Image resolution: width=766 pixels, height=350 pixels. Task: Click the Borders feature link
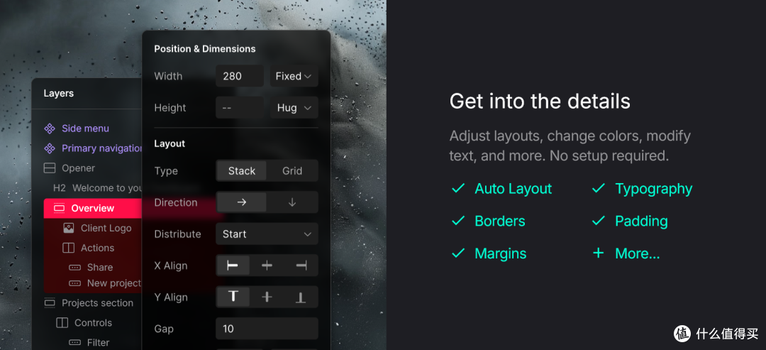coord(500,221)
